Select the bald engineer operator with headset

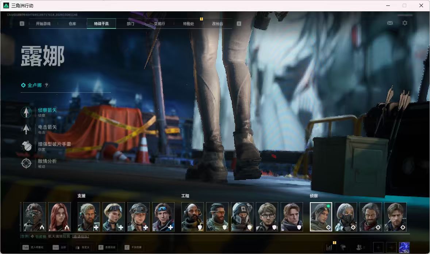(192, 217)
